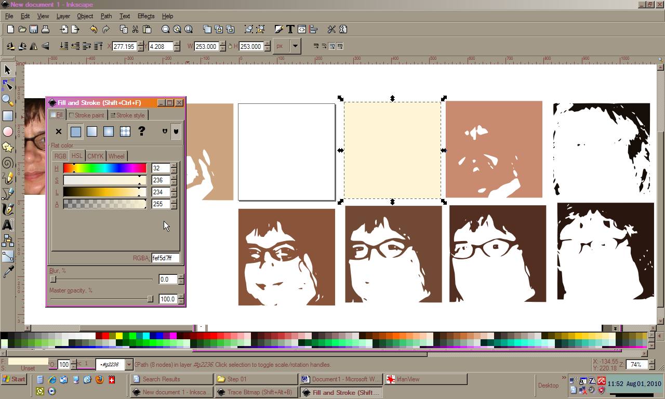This screenshot has width=665, height=399.
Task: Switch to Stroke paint tab
Action: tap(87, 115)
